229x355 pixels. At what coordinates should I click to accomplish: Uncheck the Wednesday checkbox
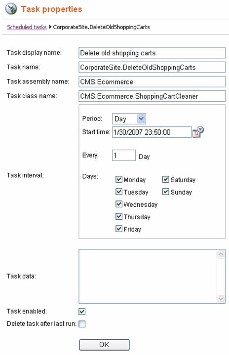tap(119, 204)
